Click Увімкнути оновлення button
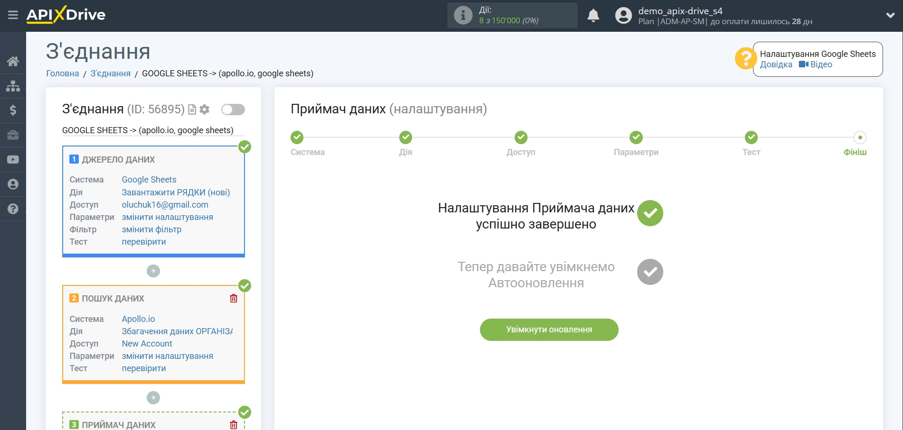 point(549,329)
